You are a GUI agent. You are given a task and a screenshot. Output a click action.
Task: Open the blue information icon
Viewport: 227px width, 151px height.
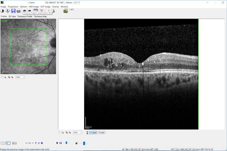[7, 11]
